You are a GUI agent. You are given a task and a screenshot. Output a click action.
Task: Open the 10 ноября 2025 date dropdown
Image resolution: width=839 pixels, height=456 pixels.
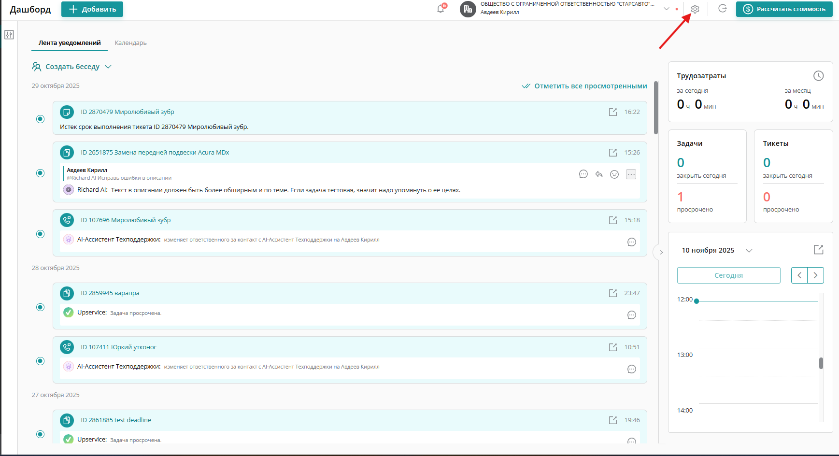point(749,250)
